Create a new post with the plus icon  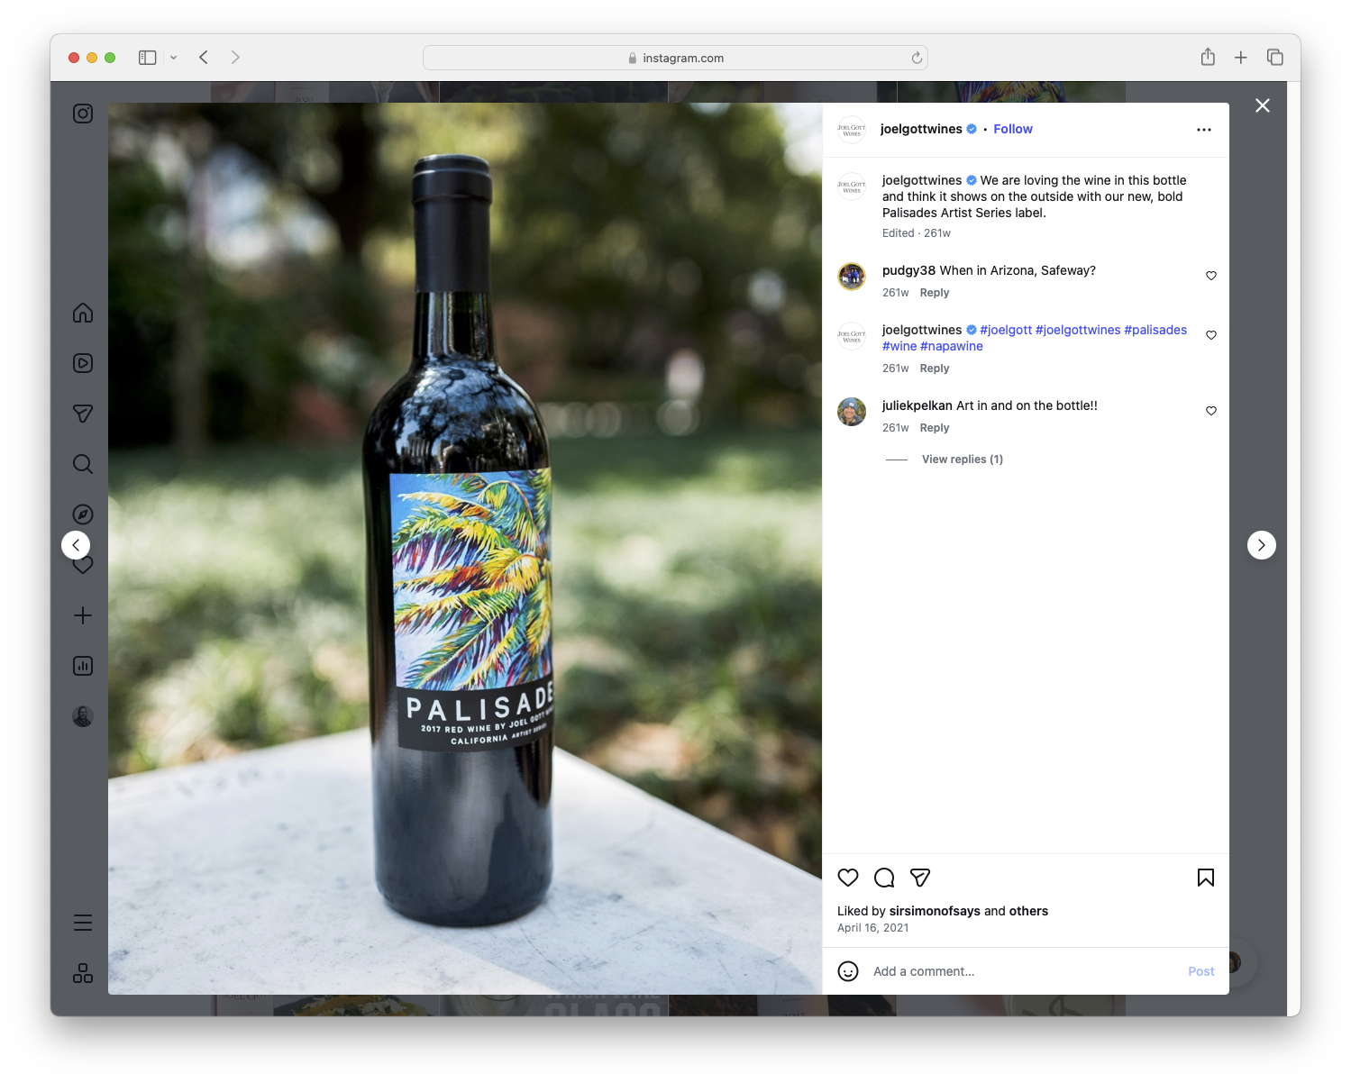[x=82, y=614]
